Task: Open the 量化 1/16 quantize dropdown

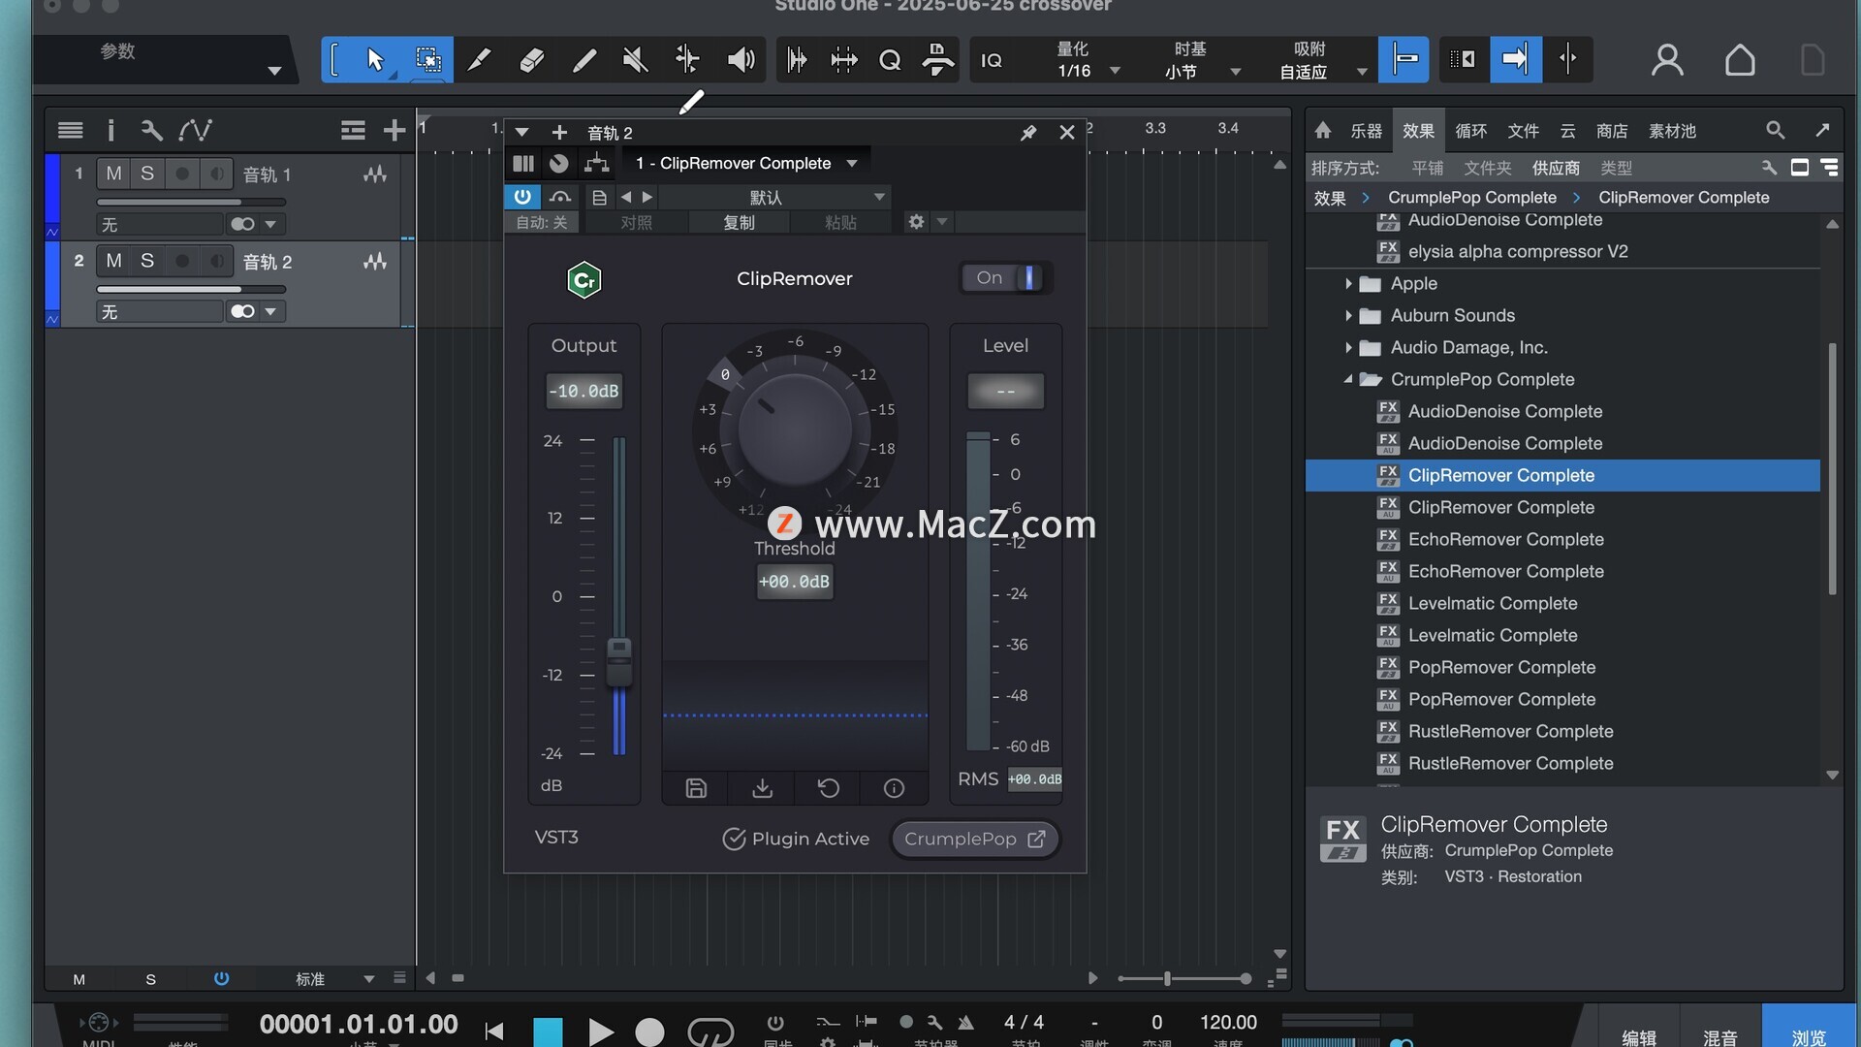Action: point(1088,60)
